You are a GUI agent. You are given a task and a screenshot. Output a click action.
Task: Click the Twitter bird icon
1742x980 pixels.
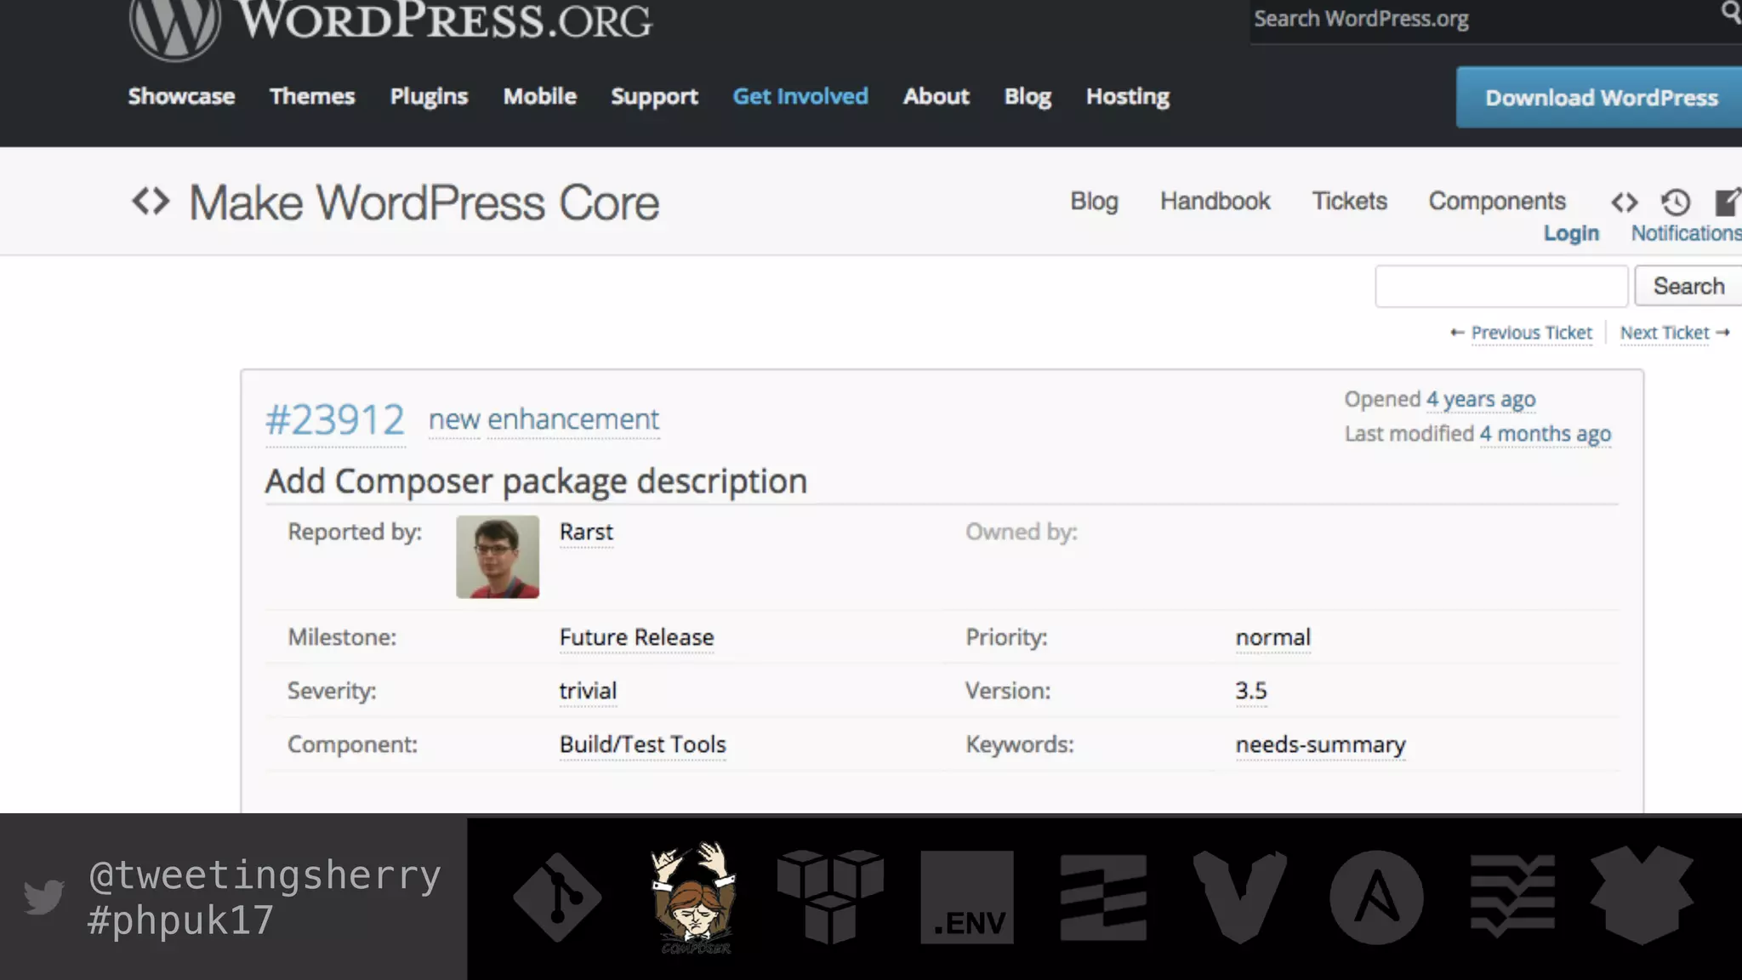[x=44, y=897]
